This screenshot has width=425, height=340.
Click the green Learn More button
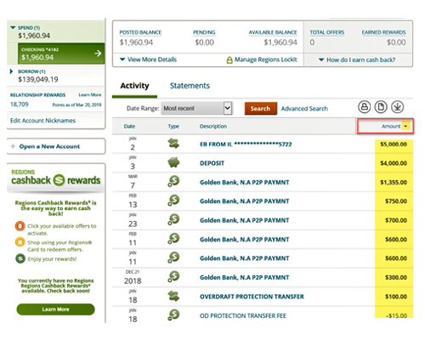tap(55, 309)
